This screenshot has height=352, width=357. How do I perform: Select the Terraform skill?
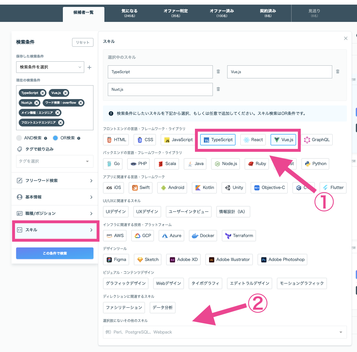coord(239,236)
